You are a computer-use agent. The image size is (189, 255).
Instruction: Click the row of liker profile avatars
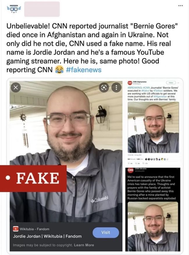click(157, 159)
